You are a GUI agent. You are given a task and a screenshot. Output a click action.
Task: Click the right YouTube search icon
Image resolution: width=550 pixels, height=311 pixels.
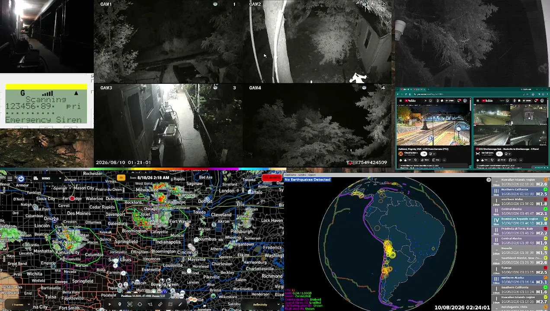click(x=507, y=101)
